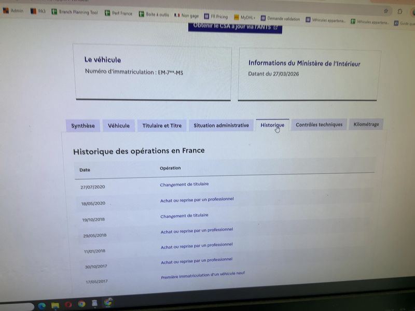Open Google Chrome from the taskbar
Viewport: 415px width, 311px height.
pyautogui.click(x=81, y=304)
